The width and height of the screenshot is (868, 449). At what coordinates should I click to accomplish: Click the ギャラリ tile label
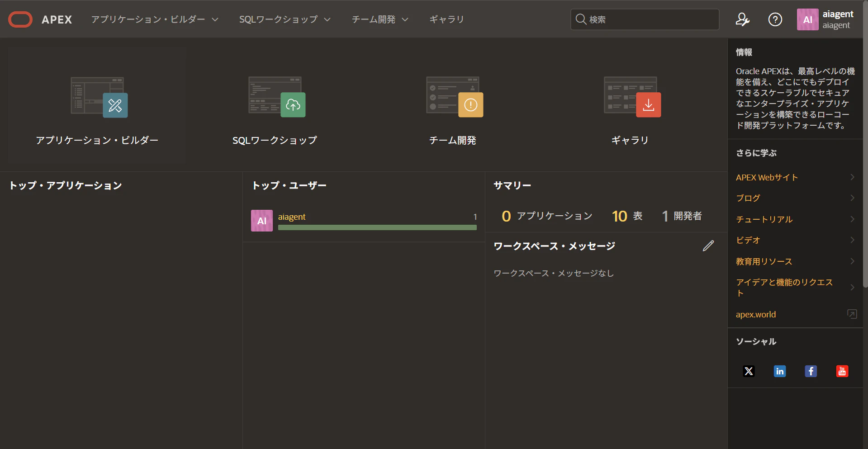click(630, 140)
